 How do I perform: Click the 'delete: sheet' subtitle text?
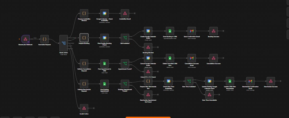(x=170, y=67)
